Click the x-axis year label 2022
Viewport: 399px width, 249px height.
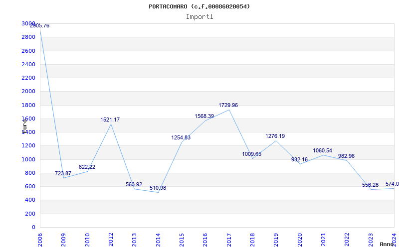click(x=347, y=240)
